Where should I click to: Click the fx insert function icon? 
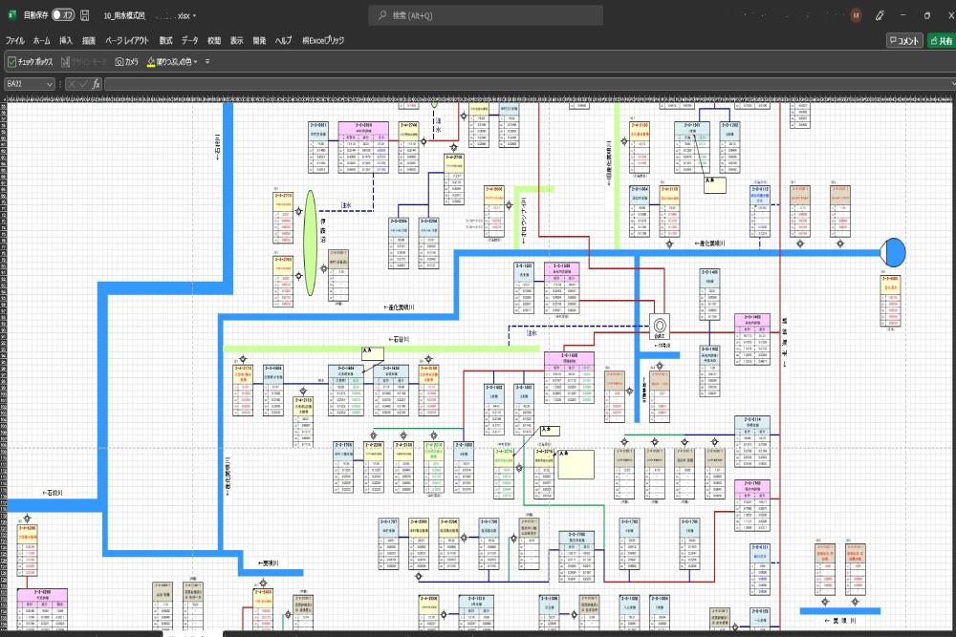[97, 84]
